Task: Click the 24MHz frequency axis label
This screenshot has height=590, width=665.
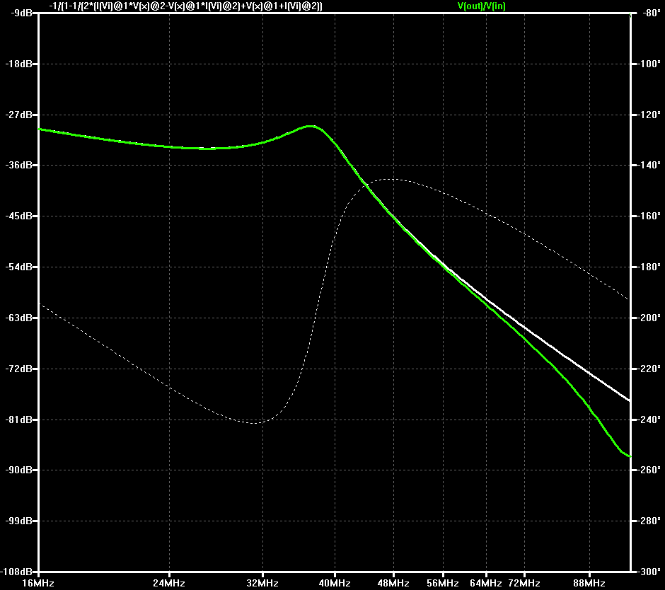Action: pyautogui.click(x=169, y=583)
